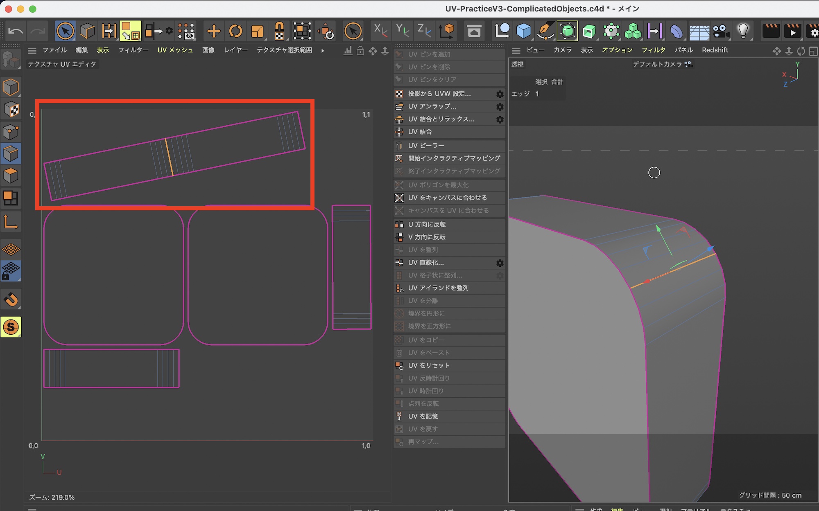The height and width of the screenshot is (511, 819).
Task: Toggle the padlock in the UV editor header
Action: point(360,51)
